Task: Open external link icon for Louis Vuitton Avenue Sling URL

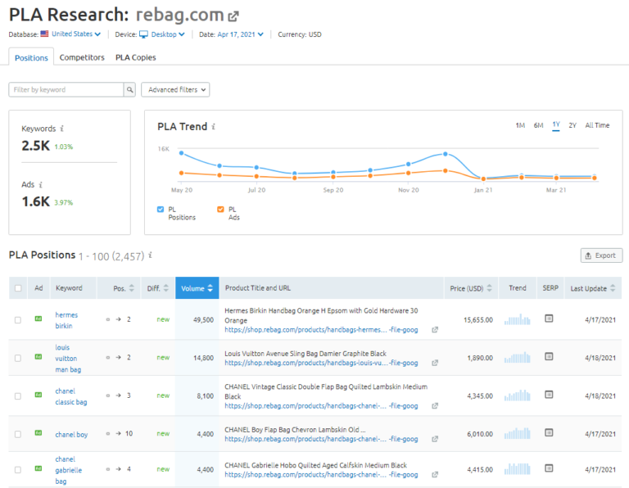Action: click(435, 363)
